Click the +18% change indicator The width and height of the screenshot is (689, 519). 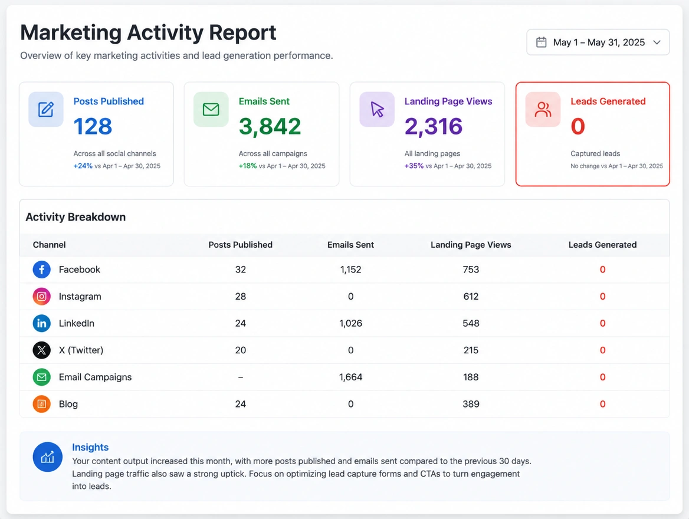(x=248, y=166)
